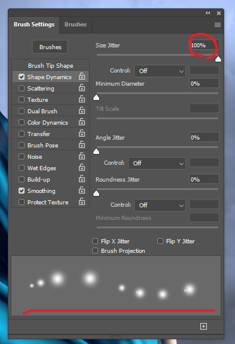Toggle the lock icon for Color Dynamics
The height and width of the screenshot is (344, 235).
[82, 122]
